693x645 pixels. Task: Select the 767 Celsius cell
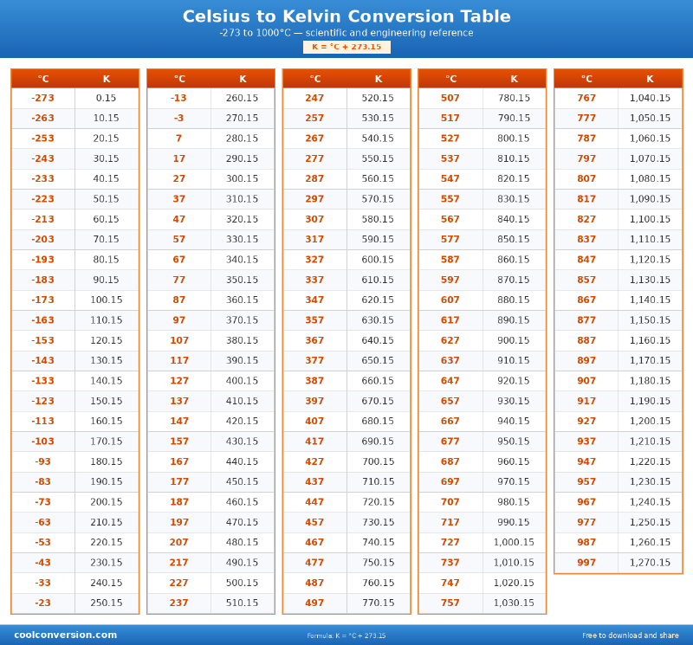[586, 98]
